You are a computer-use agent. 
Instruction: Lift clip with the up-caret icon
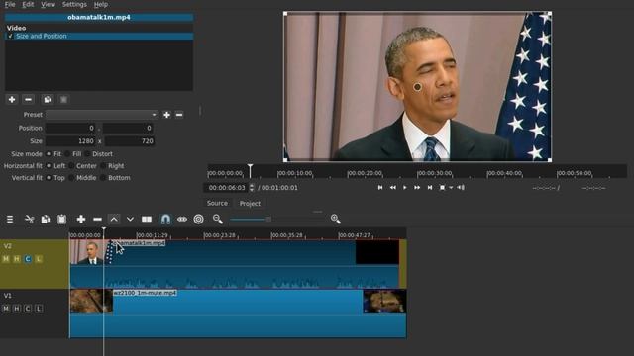(x=114, y=220)
